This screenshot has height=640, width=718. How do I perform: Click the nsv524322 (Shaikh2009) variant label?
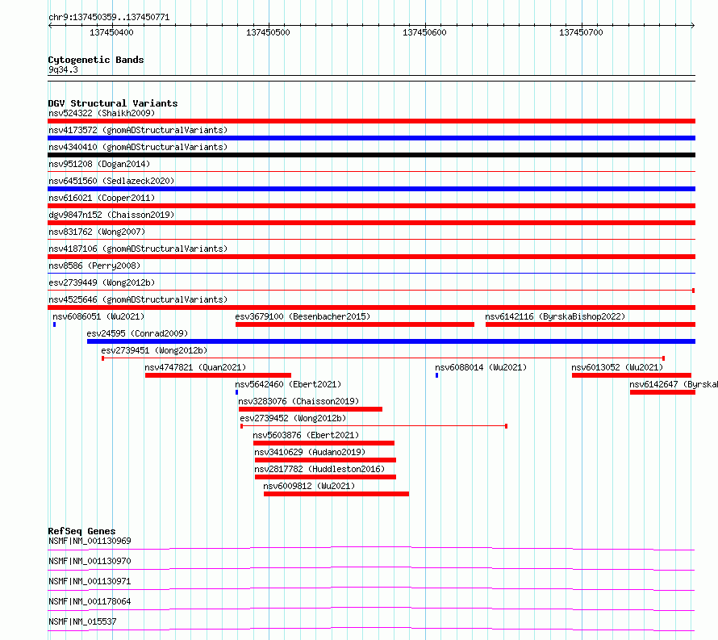coord(102,113)
